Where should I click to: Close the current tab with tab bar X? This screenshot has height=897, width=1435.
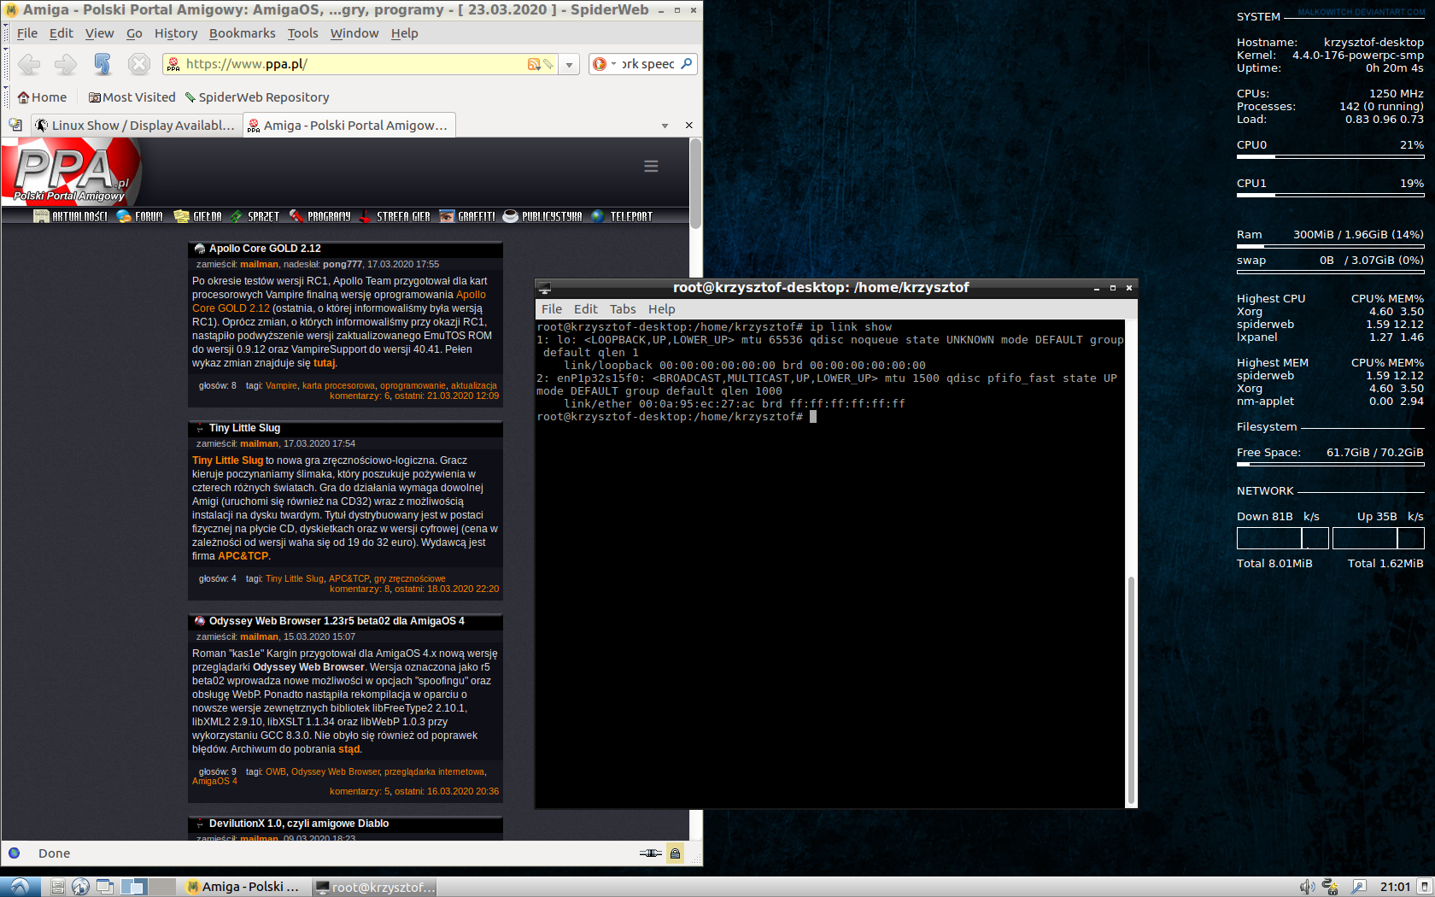tap(689, 126)
